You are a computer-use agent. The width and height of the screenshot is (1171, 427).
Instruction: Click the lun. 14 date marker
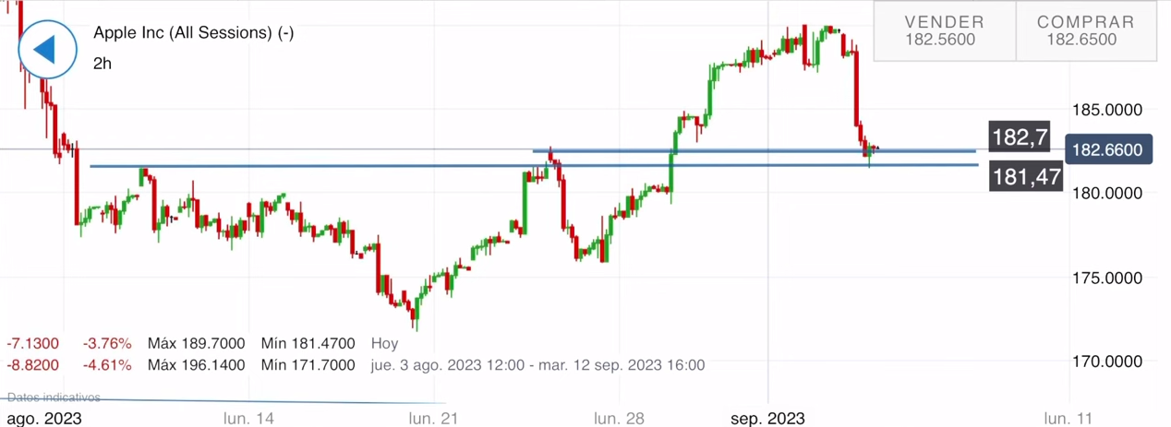click(x=248, y=419)
